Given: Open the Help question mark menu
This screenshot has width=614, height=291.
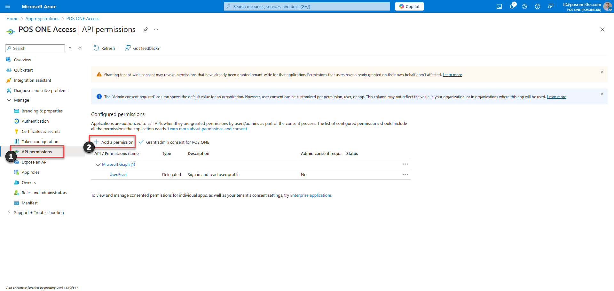Looking at the screenshot, I should tap(538, 6).
